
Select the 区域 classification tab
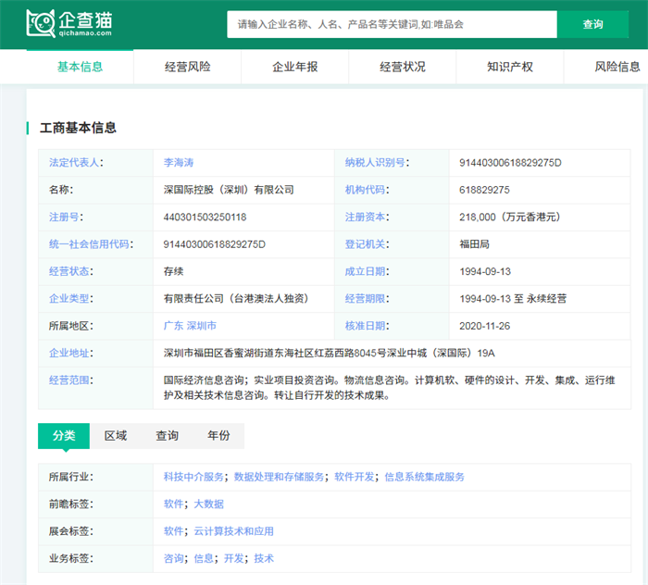[x=116, y=436]
